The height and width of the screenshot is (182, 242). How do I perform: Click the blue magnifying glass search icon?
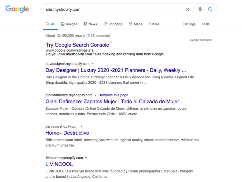point(210,10)
